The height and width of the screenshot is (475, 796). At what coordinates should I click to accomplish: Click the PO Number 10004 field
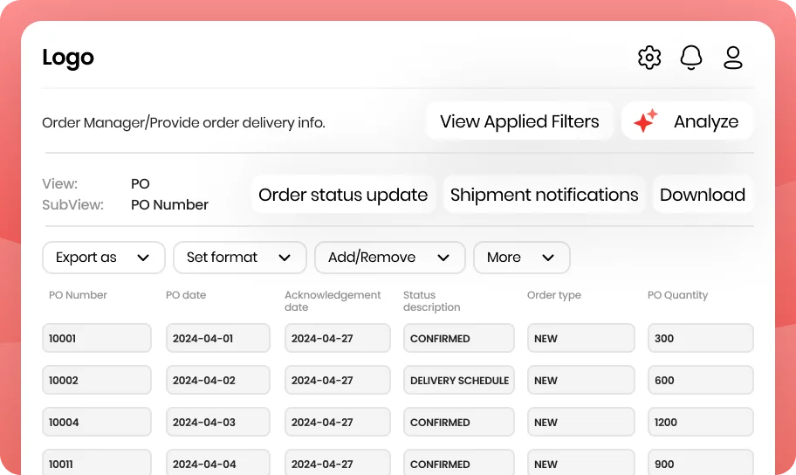click(97, 422)
